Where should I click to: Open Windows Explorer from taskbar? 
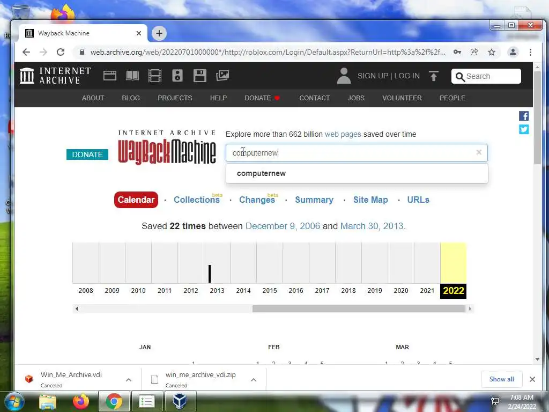(x=48, y=402)
